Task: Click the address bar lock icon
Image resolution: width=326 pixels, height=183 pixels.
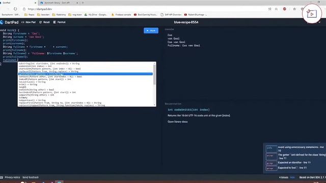Action: [24, 9]
